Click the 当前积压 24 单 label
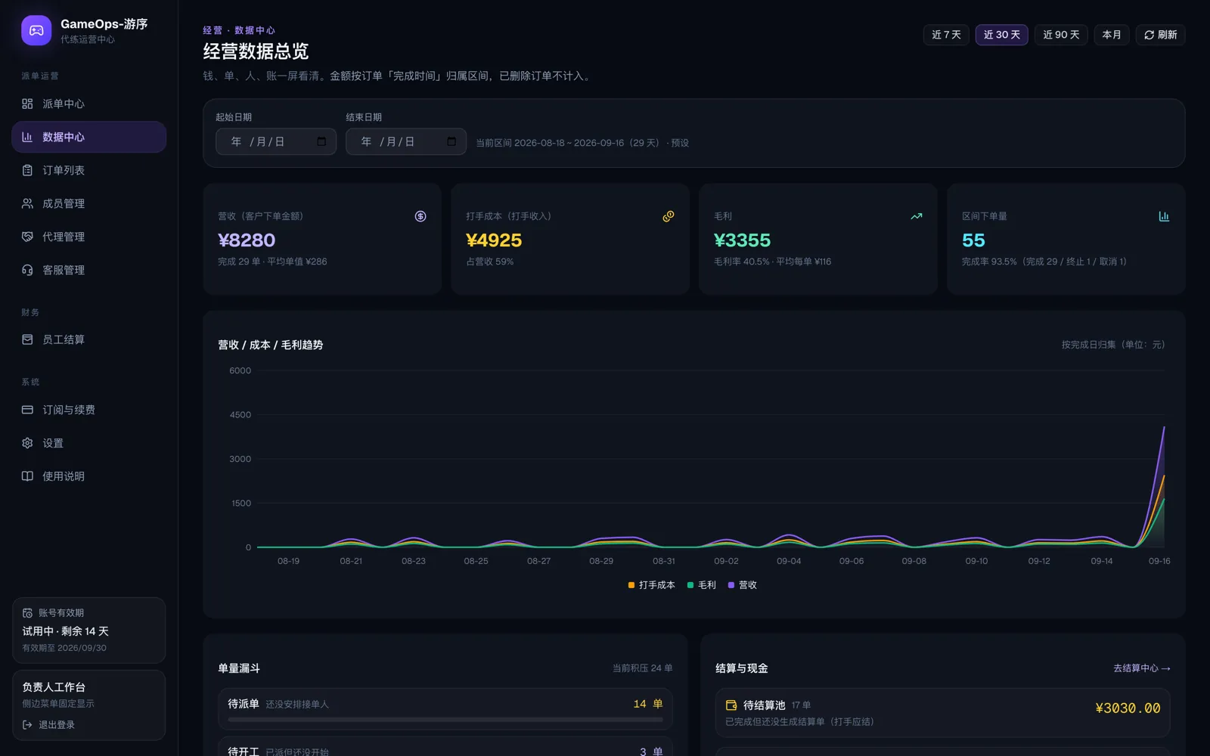Image resolution: width=1210 pixels, height=756 pixels. click(642, 668)
